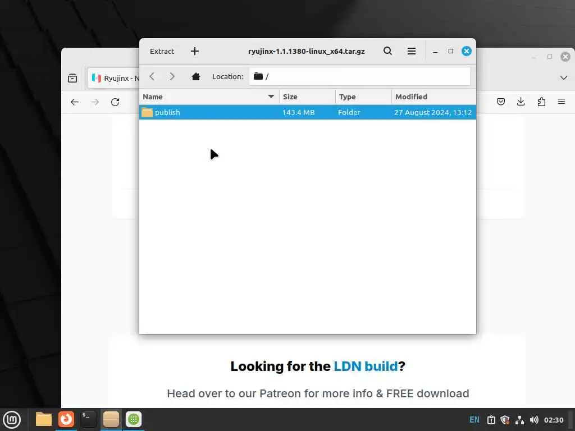Viewport: 575px width, 431px height.
Task: Go forward in archive navigation
Action: 172,76
